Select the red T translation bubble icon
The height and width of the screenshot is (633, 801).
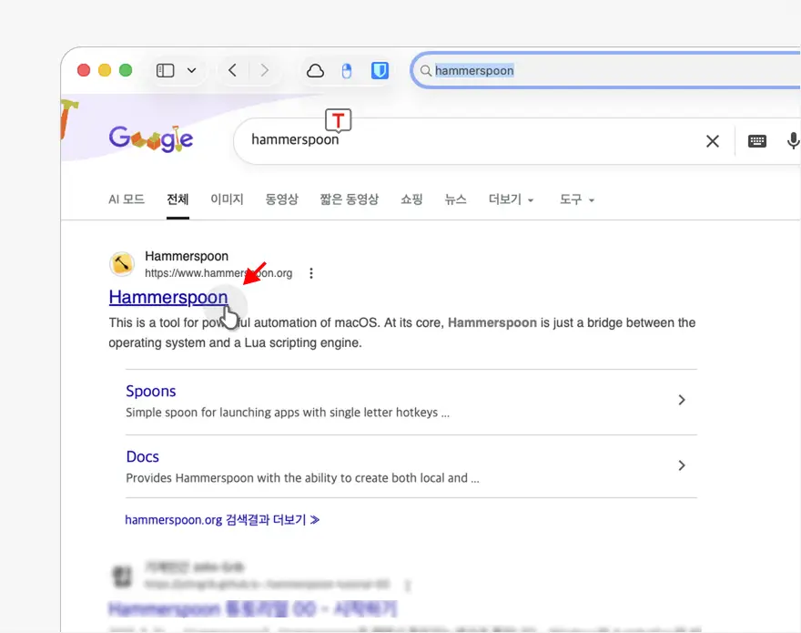339,120
